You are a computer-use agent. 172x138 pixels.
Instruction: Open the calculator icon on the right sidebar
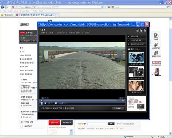click(x=156, y=54)
